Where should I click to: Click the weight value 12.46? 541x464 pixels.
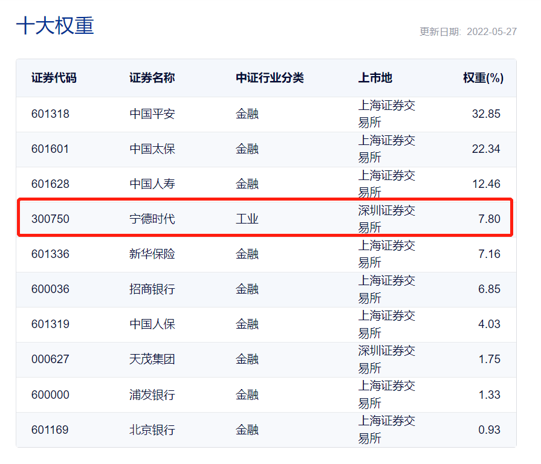tap(486, 184)
